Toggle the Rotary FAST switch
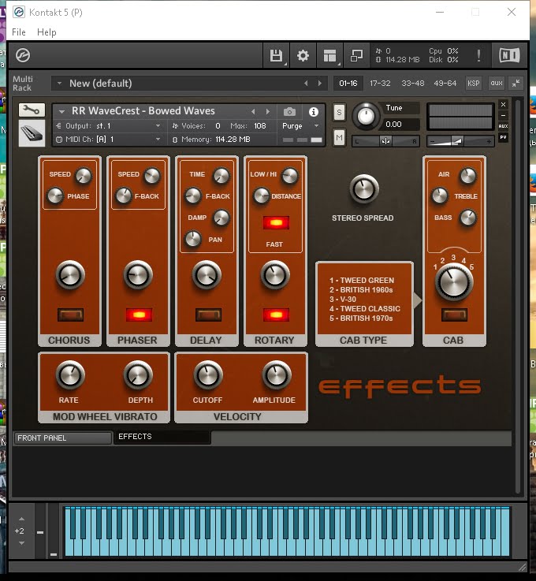The image size is (536, 581). coord(276,222)
